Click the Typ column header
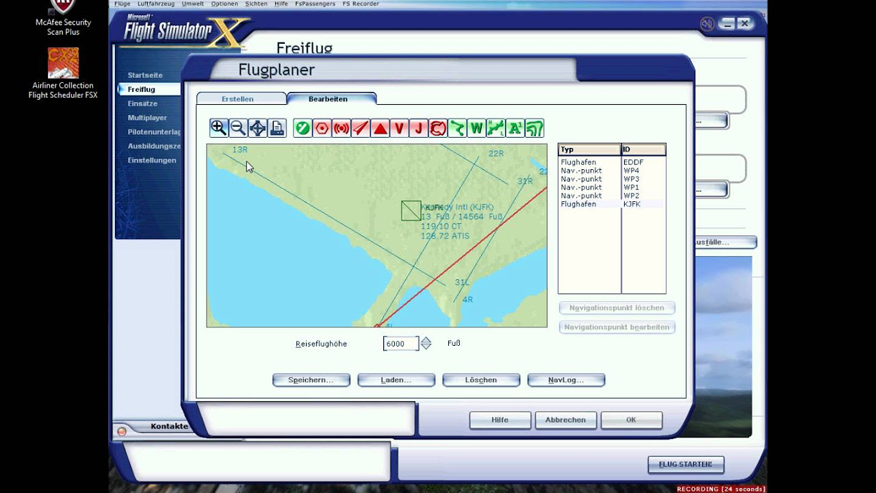Image resolution: width=876 pixels, height=493 pixels. (x=589, y=149)
